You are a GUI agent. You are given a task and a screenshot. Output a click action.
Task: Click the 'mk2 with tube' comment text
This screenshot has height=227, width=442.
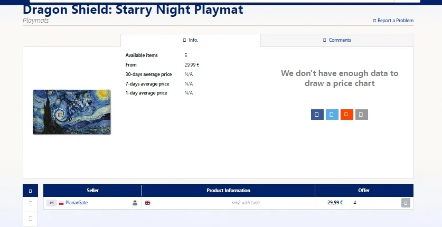246,203
